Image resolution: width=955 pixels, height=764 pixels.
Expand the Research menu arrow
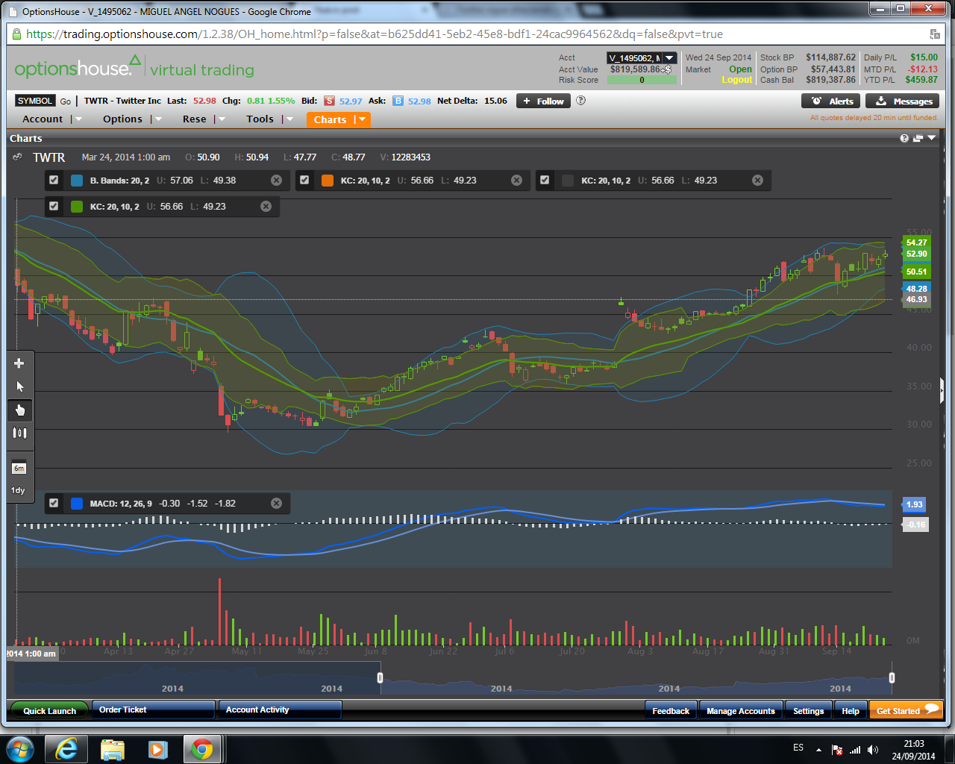coord(222,119)
